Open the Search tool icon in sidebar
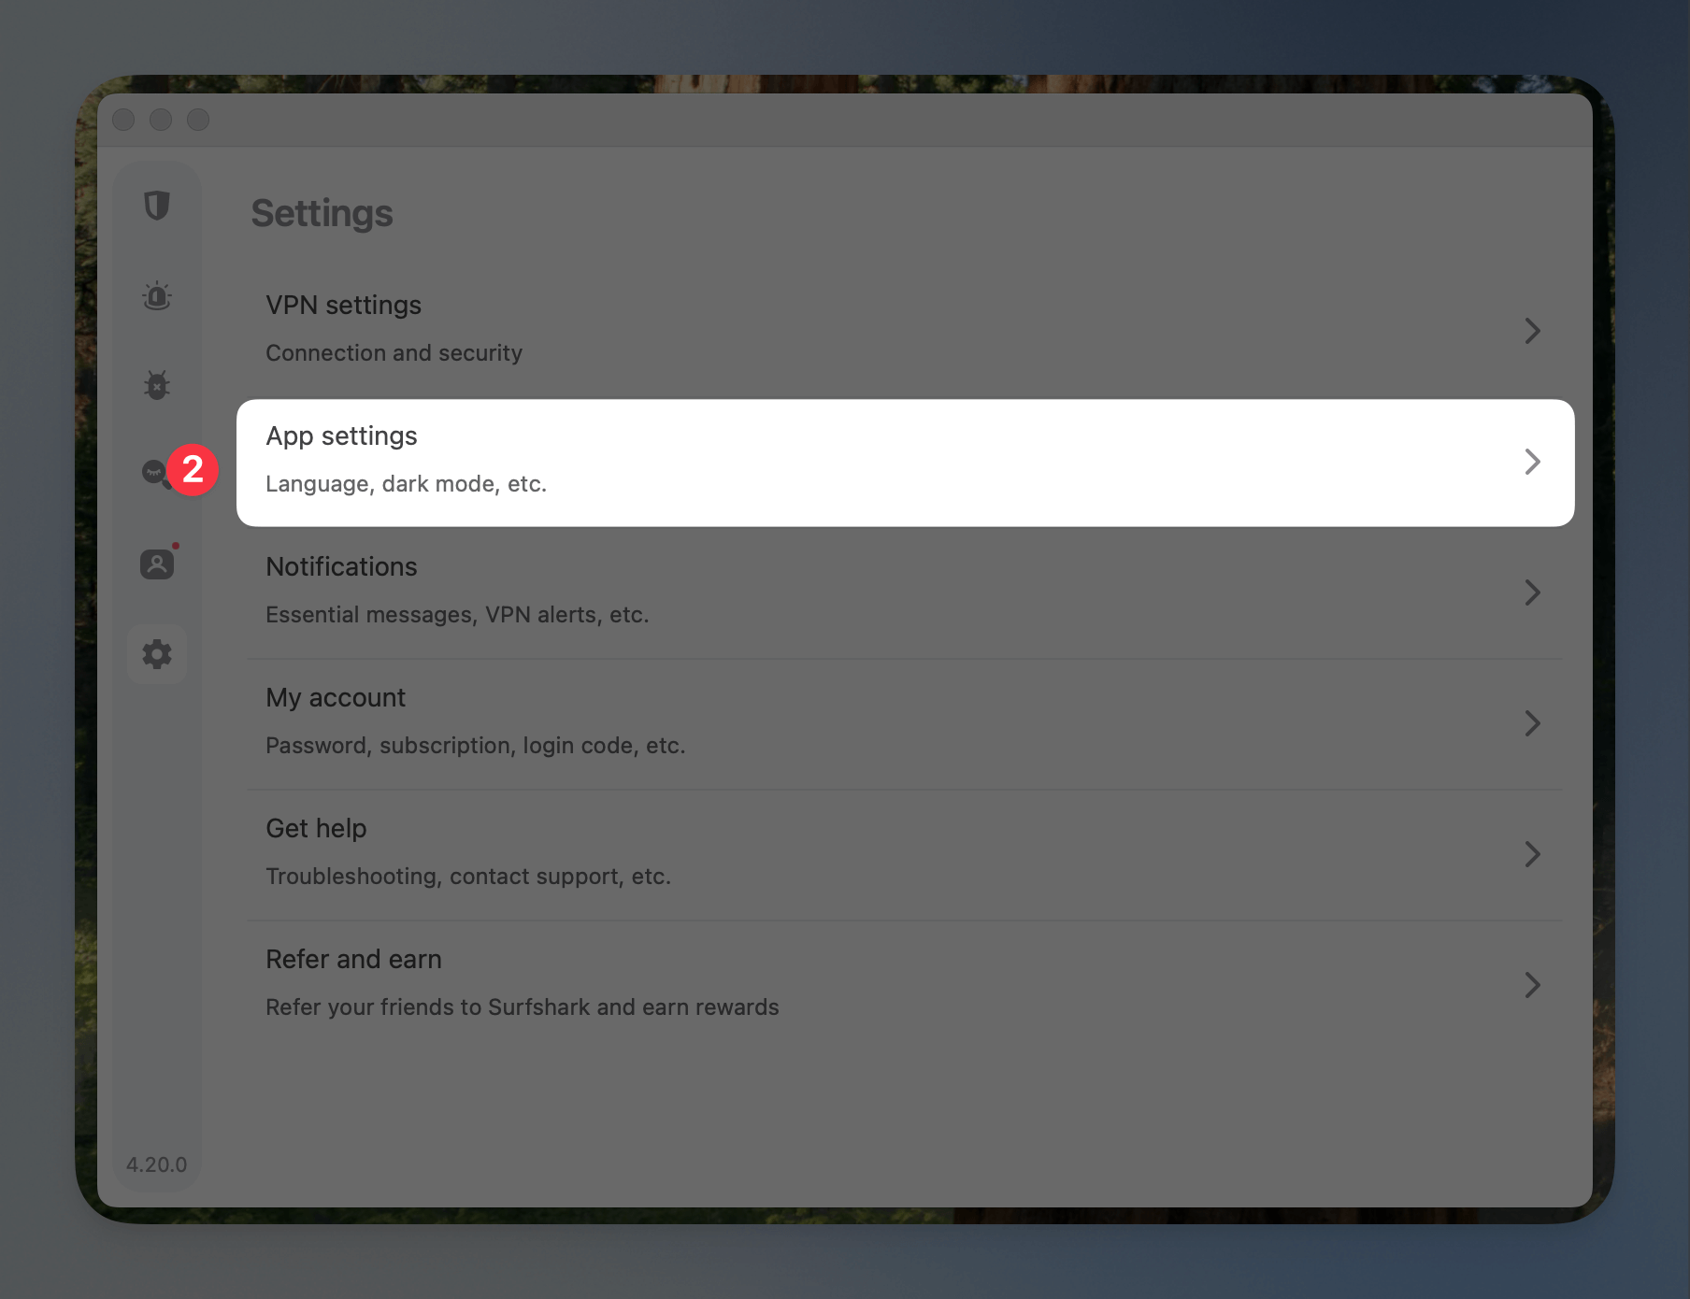Image resolution: width=1690 pixels, height=1299 pixels. pos(155,474)
